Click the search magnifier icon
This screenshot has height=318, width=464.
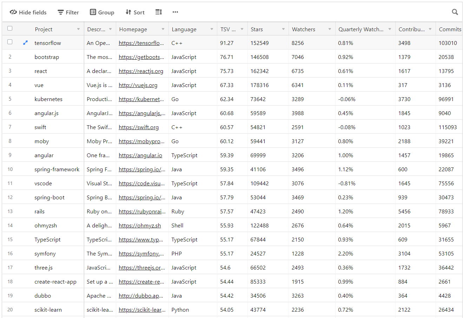pos(455,12)
